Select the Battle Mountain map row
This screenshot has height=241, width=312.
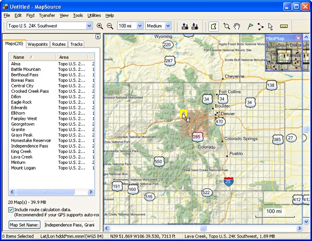(x=52, y=69)
